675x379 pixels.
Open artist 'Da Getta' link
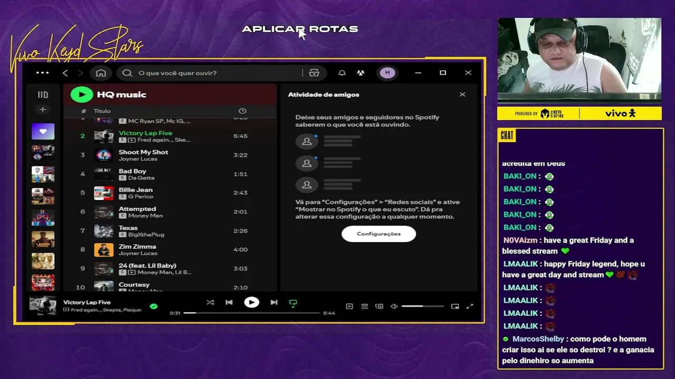click(x=141, y=178)
